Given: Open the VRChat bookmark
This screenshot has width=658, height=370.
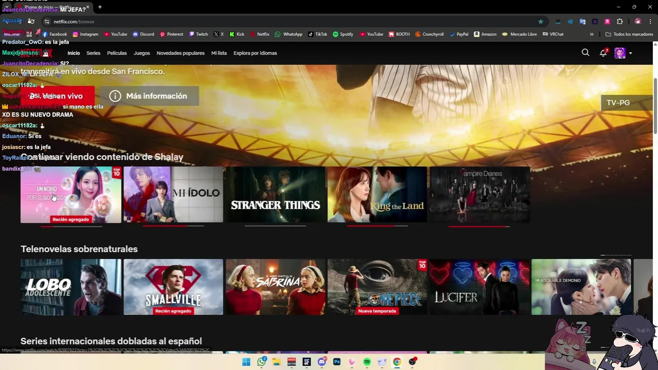Looking at the screenshot, I should [x=553, y=34].
